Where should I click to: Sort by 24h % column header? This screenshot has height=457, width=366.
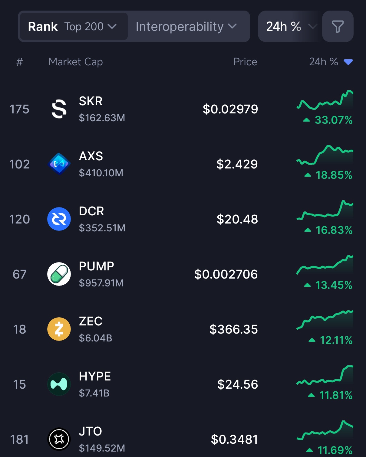coord(330,62)
